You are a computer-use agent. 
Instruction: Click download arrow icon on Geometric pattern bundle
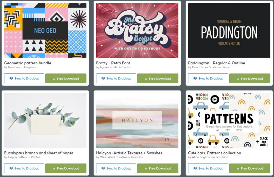54,79
